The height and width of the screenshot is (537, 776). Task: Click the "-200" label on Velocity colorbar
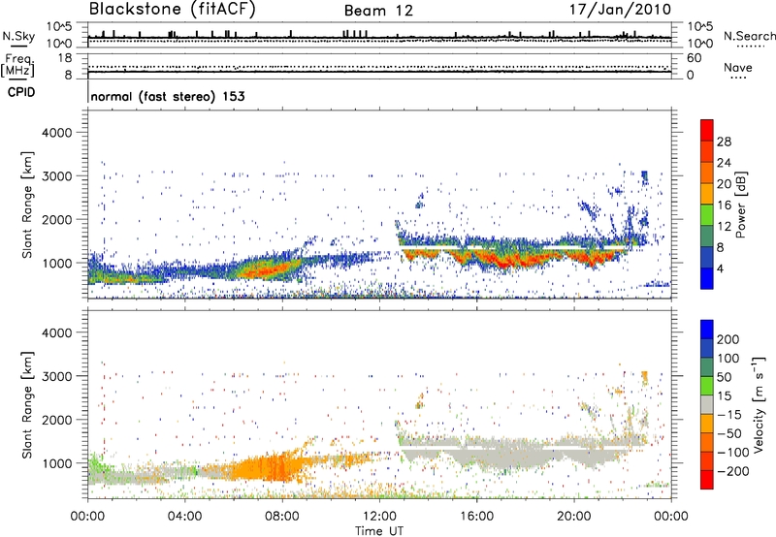733,471
